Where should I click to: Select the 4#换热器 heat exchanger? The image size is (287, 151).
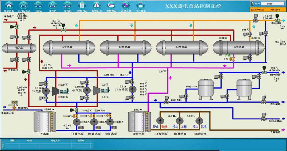click(238, 47)
